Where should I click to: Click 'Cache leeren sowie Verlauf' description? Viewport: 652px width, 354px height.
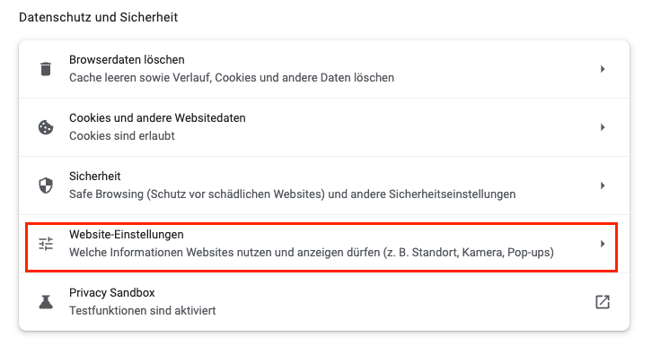click(232, 78)
